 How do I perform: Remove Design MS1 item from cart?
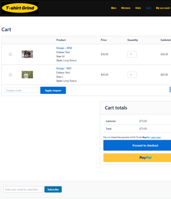pyautogui.click(x=10, y=75)
